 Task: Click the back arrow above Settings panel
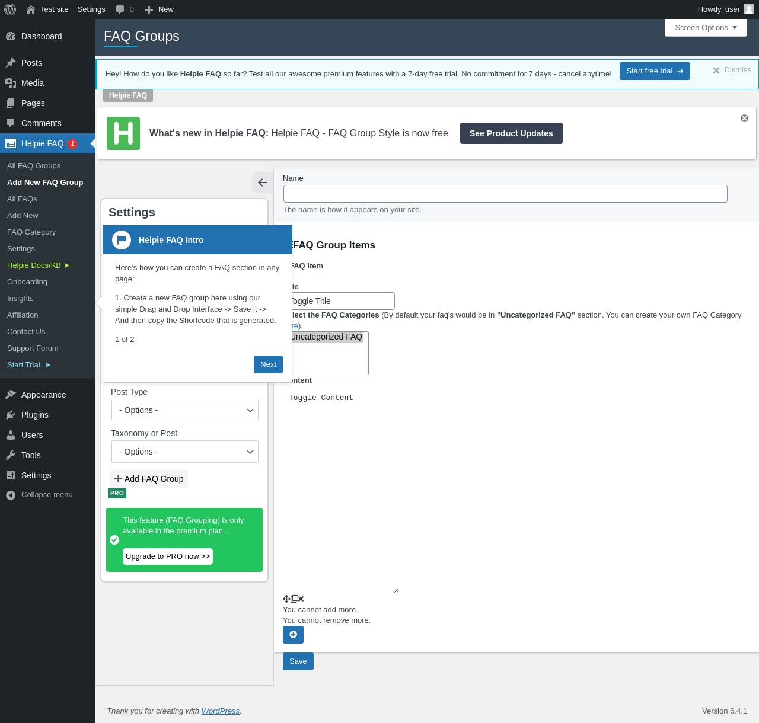coord(263,183)
